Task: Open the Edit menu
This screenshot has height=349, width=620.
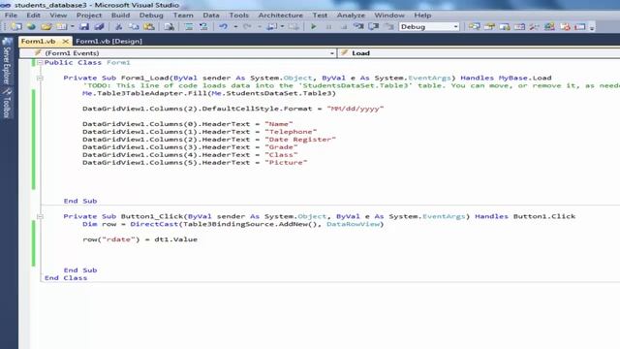Action: pyautogui.click(x=33, y=16)
